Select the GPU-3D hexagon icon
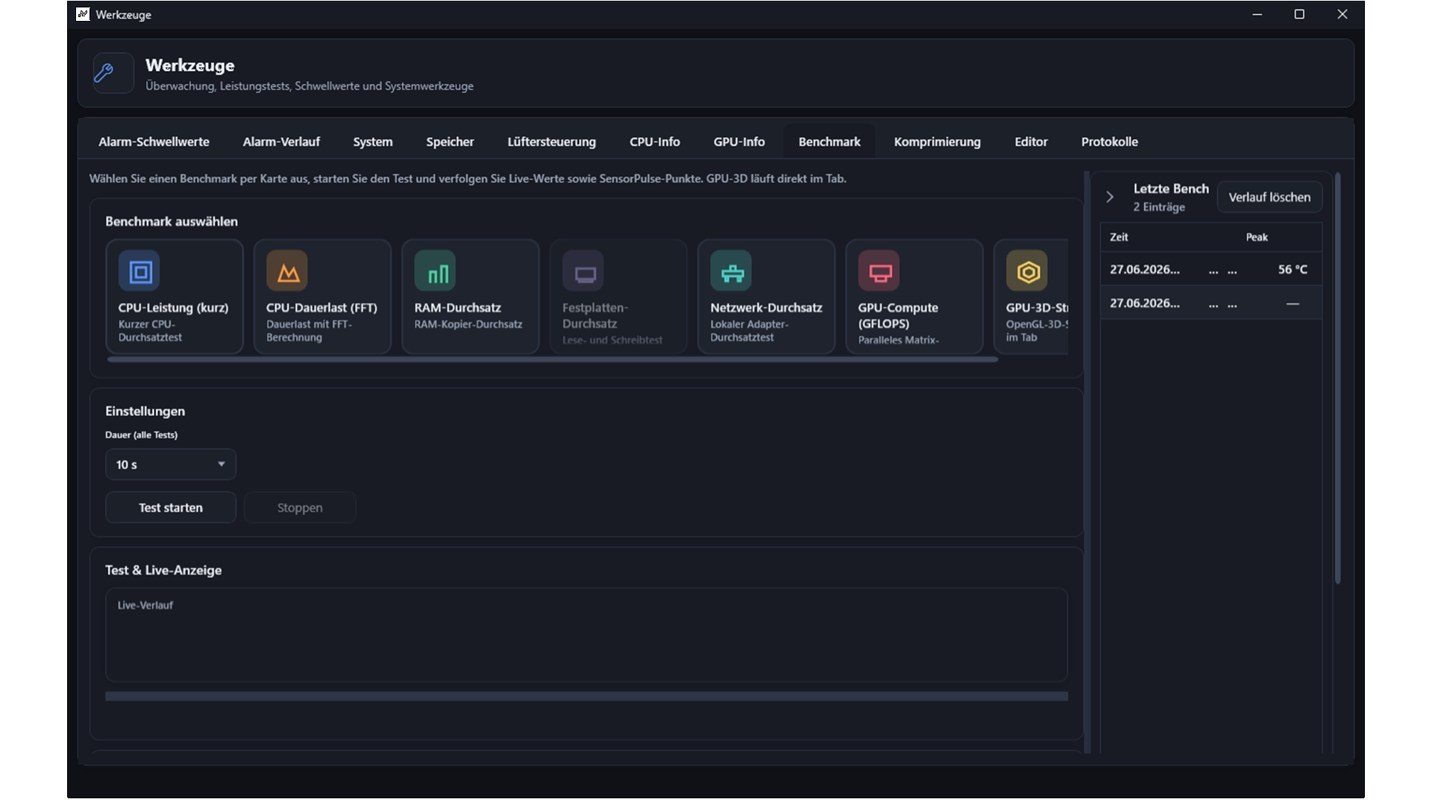 pos(1027,271)
